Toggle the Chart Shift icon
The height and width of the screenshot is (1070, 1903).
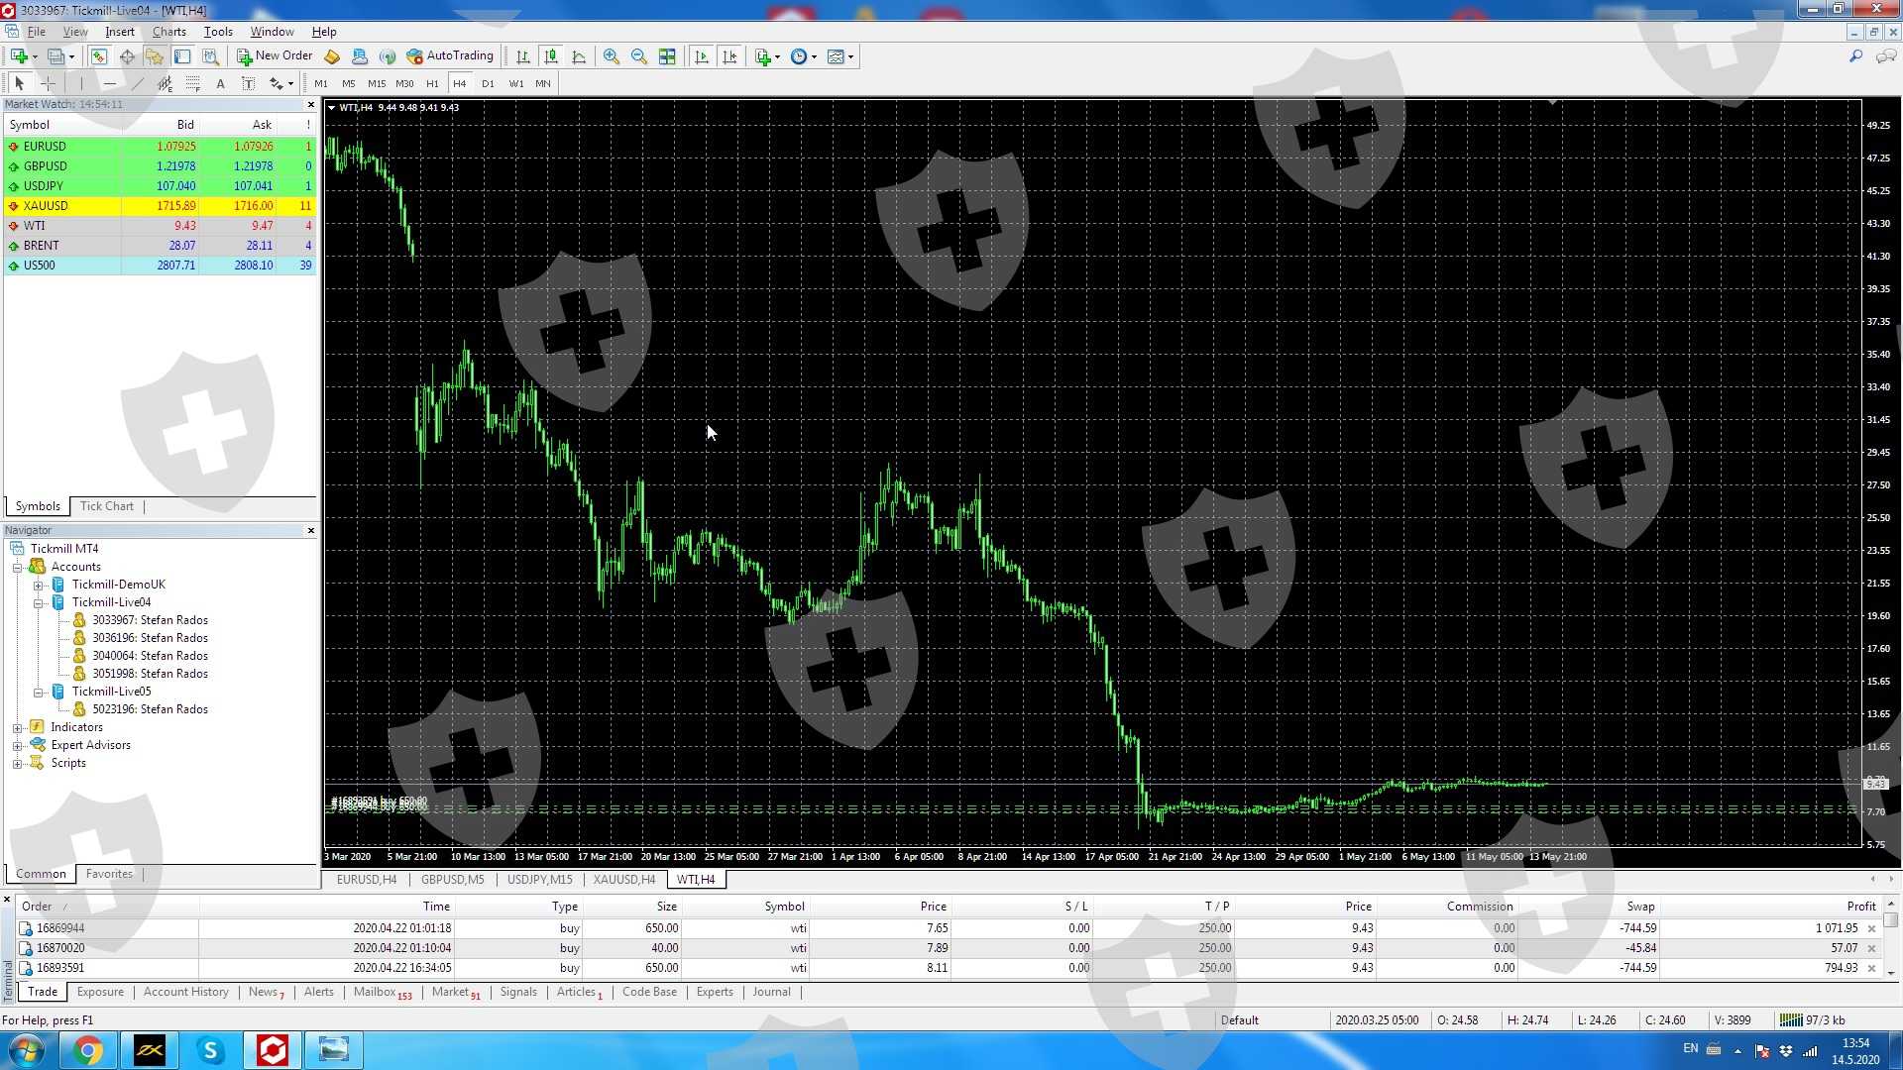[729, 56]
